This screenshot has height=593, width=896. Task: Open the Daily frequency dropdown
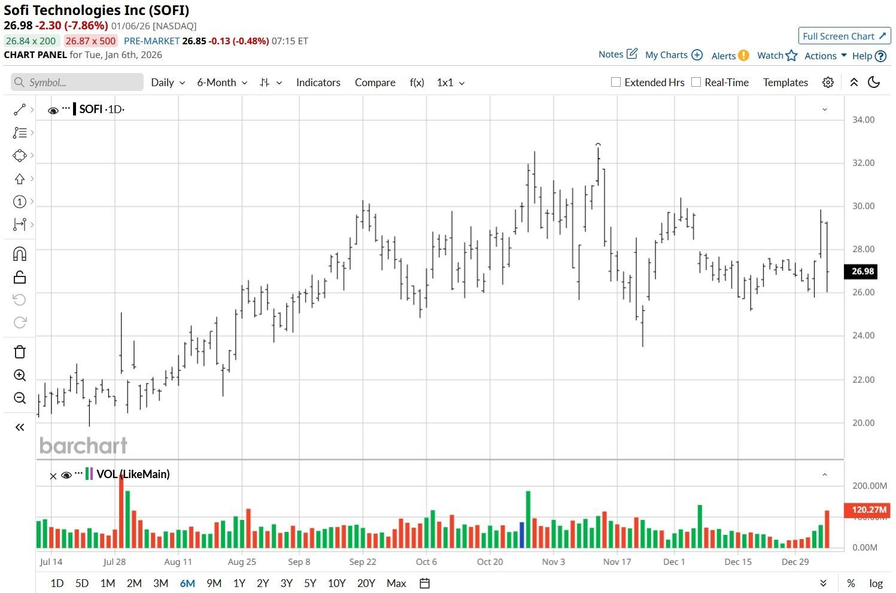(168, 83)
